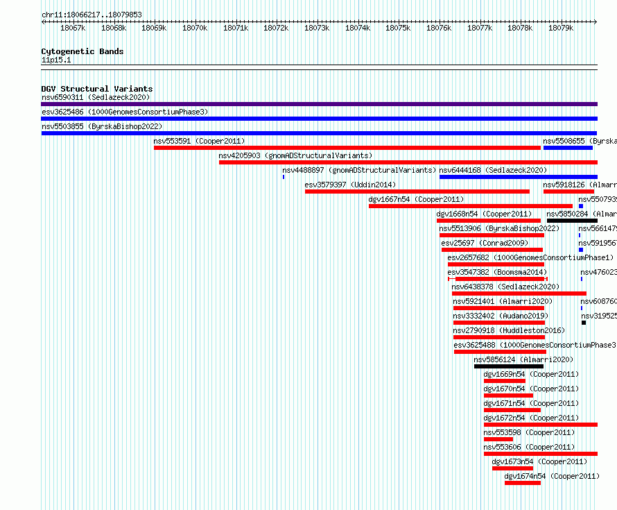Open variant nsv5513906 (ByrskaBishop2022)
This screenshot has height=510, width=617.
tap(499, 228)
